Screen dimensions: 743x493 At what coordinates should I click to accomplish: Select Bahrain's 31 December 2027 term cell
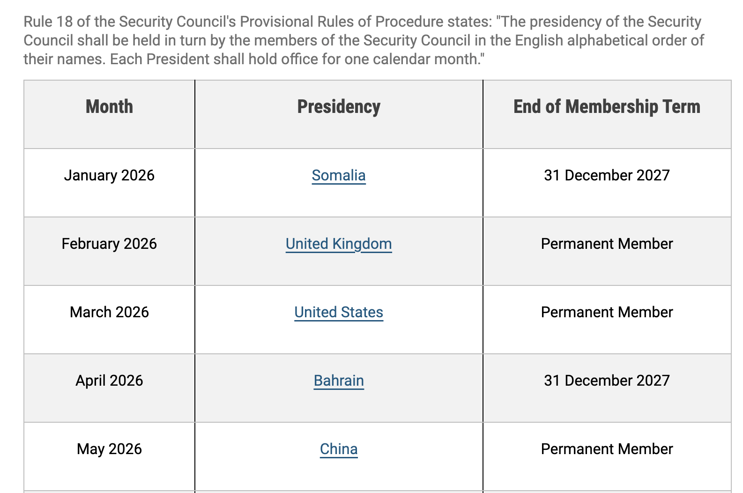tap(607, 381)
